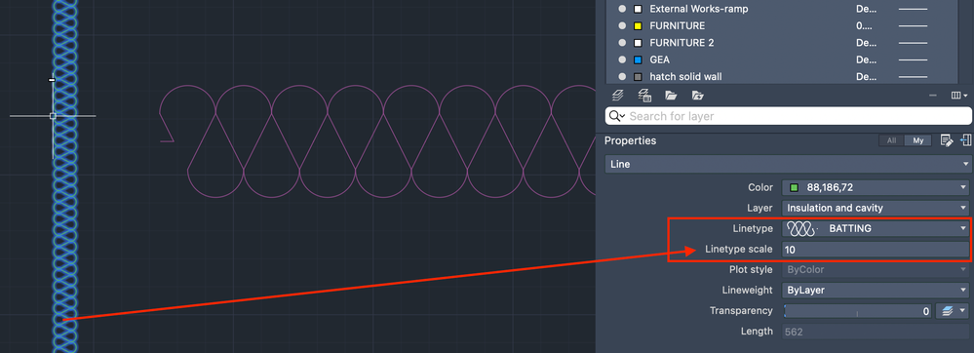Toggle visibility dot of FURNITURE layer
This screenshot has width=974, height=353.
click(622, 26)
